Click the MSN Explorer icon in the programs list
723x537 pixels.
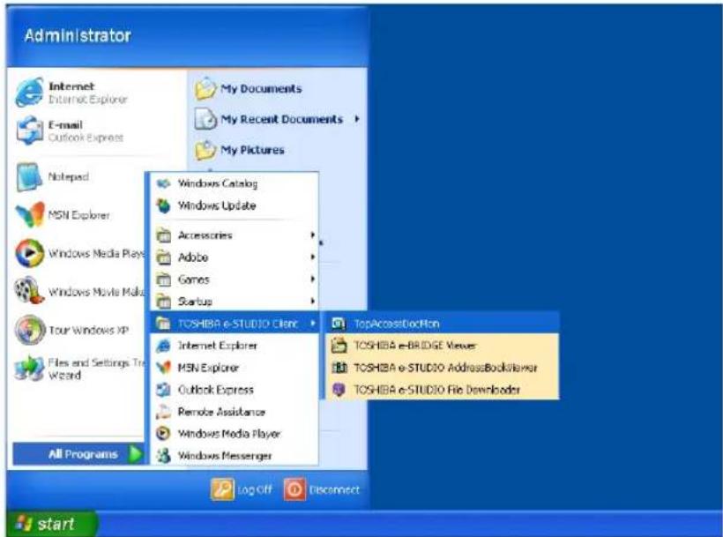point(163,368)
